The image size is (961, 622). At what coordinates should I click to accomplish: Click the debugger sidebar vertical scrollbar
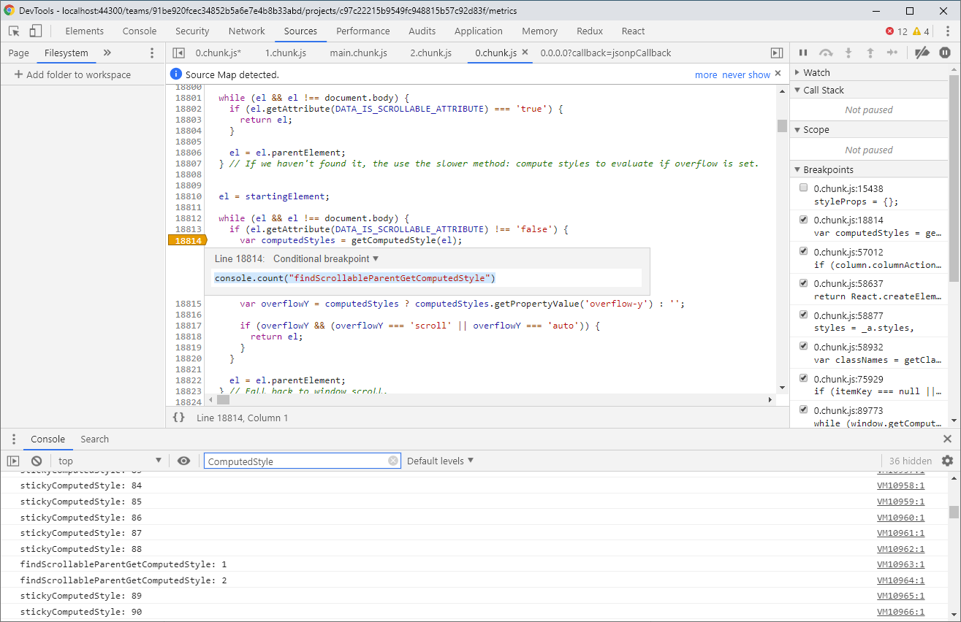[x=954, y=177]
